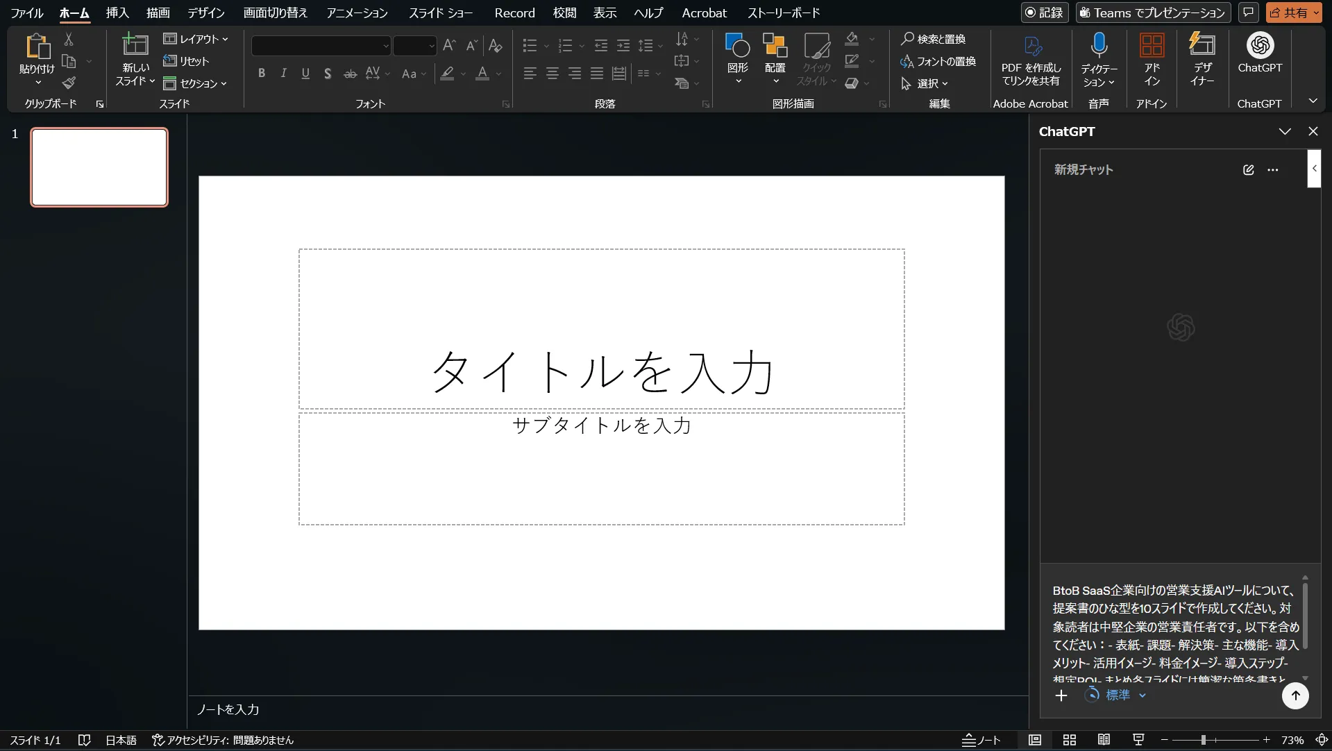Click the text highlight color button
Screen dimensions: 1332x751
pos(448,73)
